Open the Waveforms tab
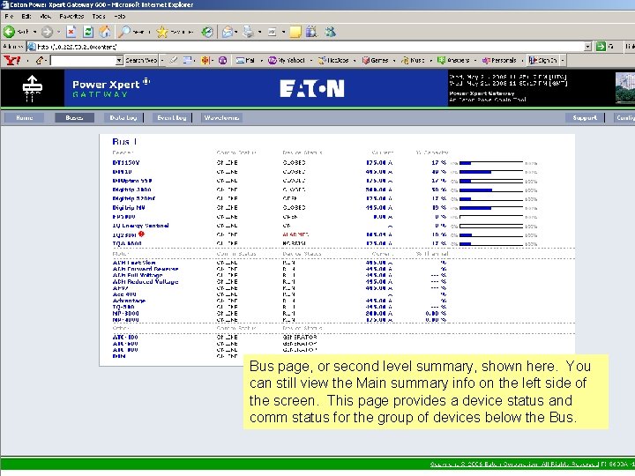Viewport: 635px width, 476px height. tap(221, 118)
